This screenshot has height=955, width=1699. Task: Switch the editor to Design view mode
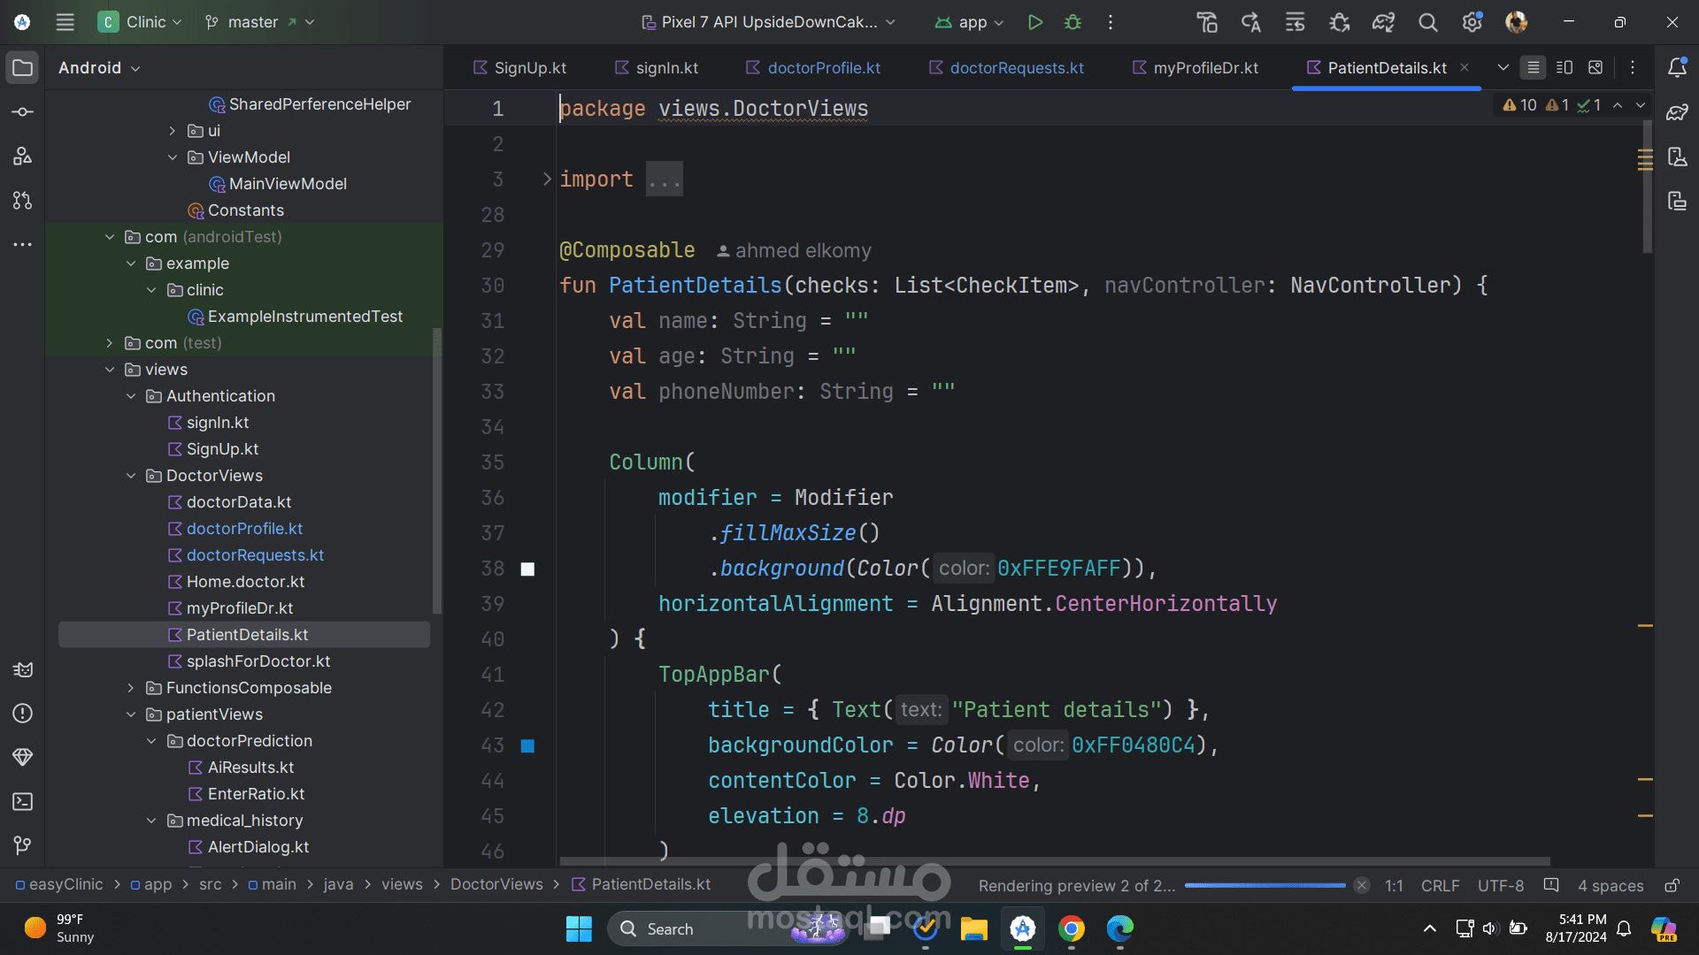point(1595,68)
